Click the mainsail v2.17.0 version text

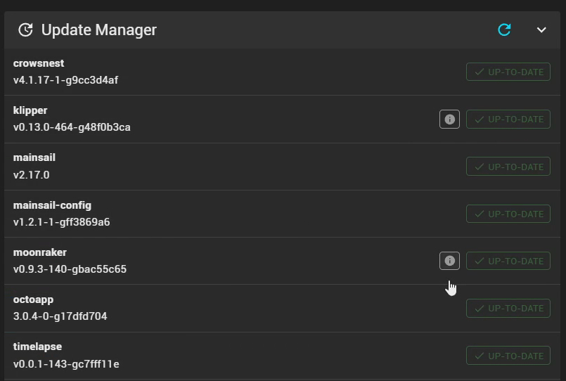click(x=32, y=174)
